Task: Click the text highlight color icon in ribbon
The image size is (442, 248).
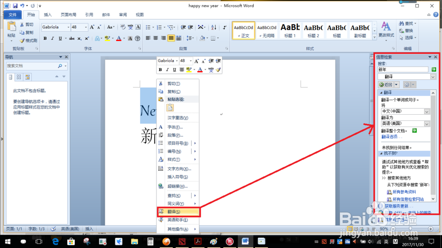Action: (x=107, y=38)
